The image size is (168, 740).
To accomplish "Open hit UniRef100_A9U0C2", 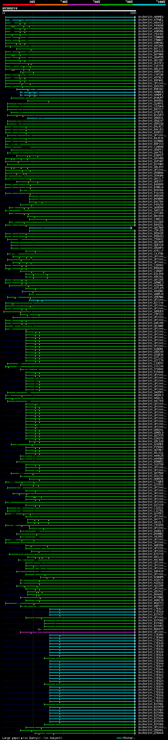I will pyautogui.click(x=150, y=23).
